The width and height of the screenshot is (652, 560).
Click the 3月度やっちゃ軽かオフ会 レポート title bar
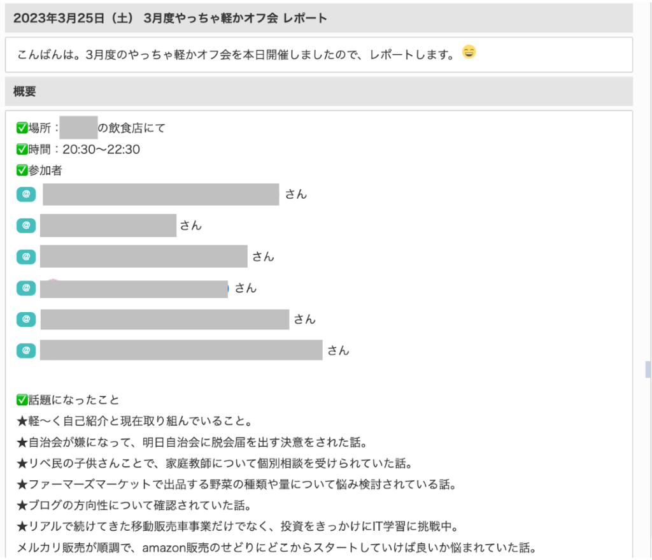click(x=170, y=18)
